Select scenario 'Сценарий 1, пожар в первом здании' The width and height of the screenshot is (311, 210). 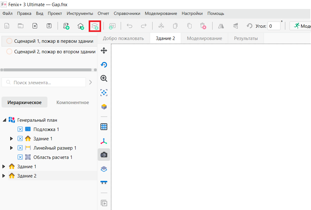click(x=49, y=41)
